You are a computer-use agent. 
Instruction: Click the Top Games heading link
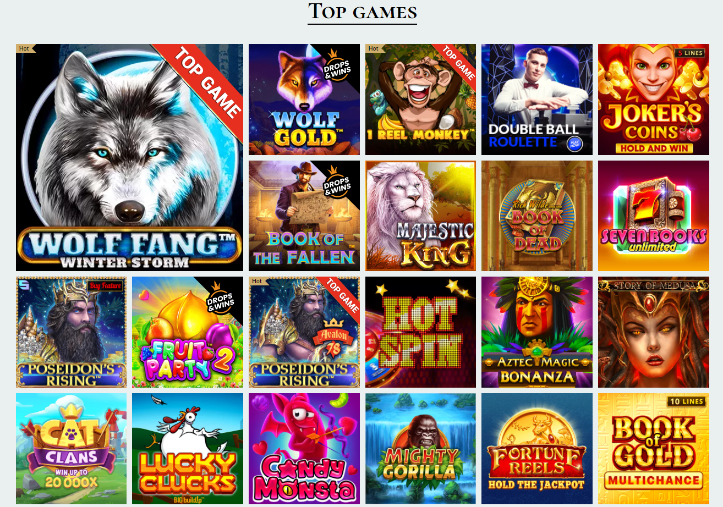362,12
